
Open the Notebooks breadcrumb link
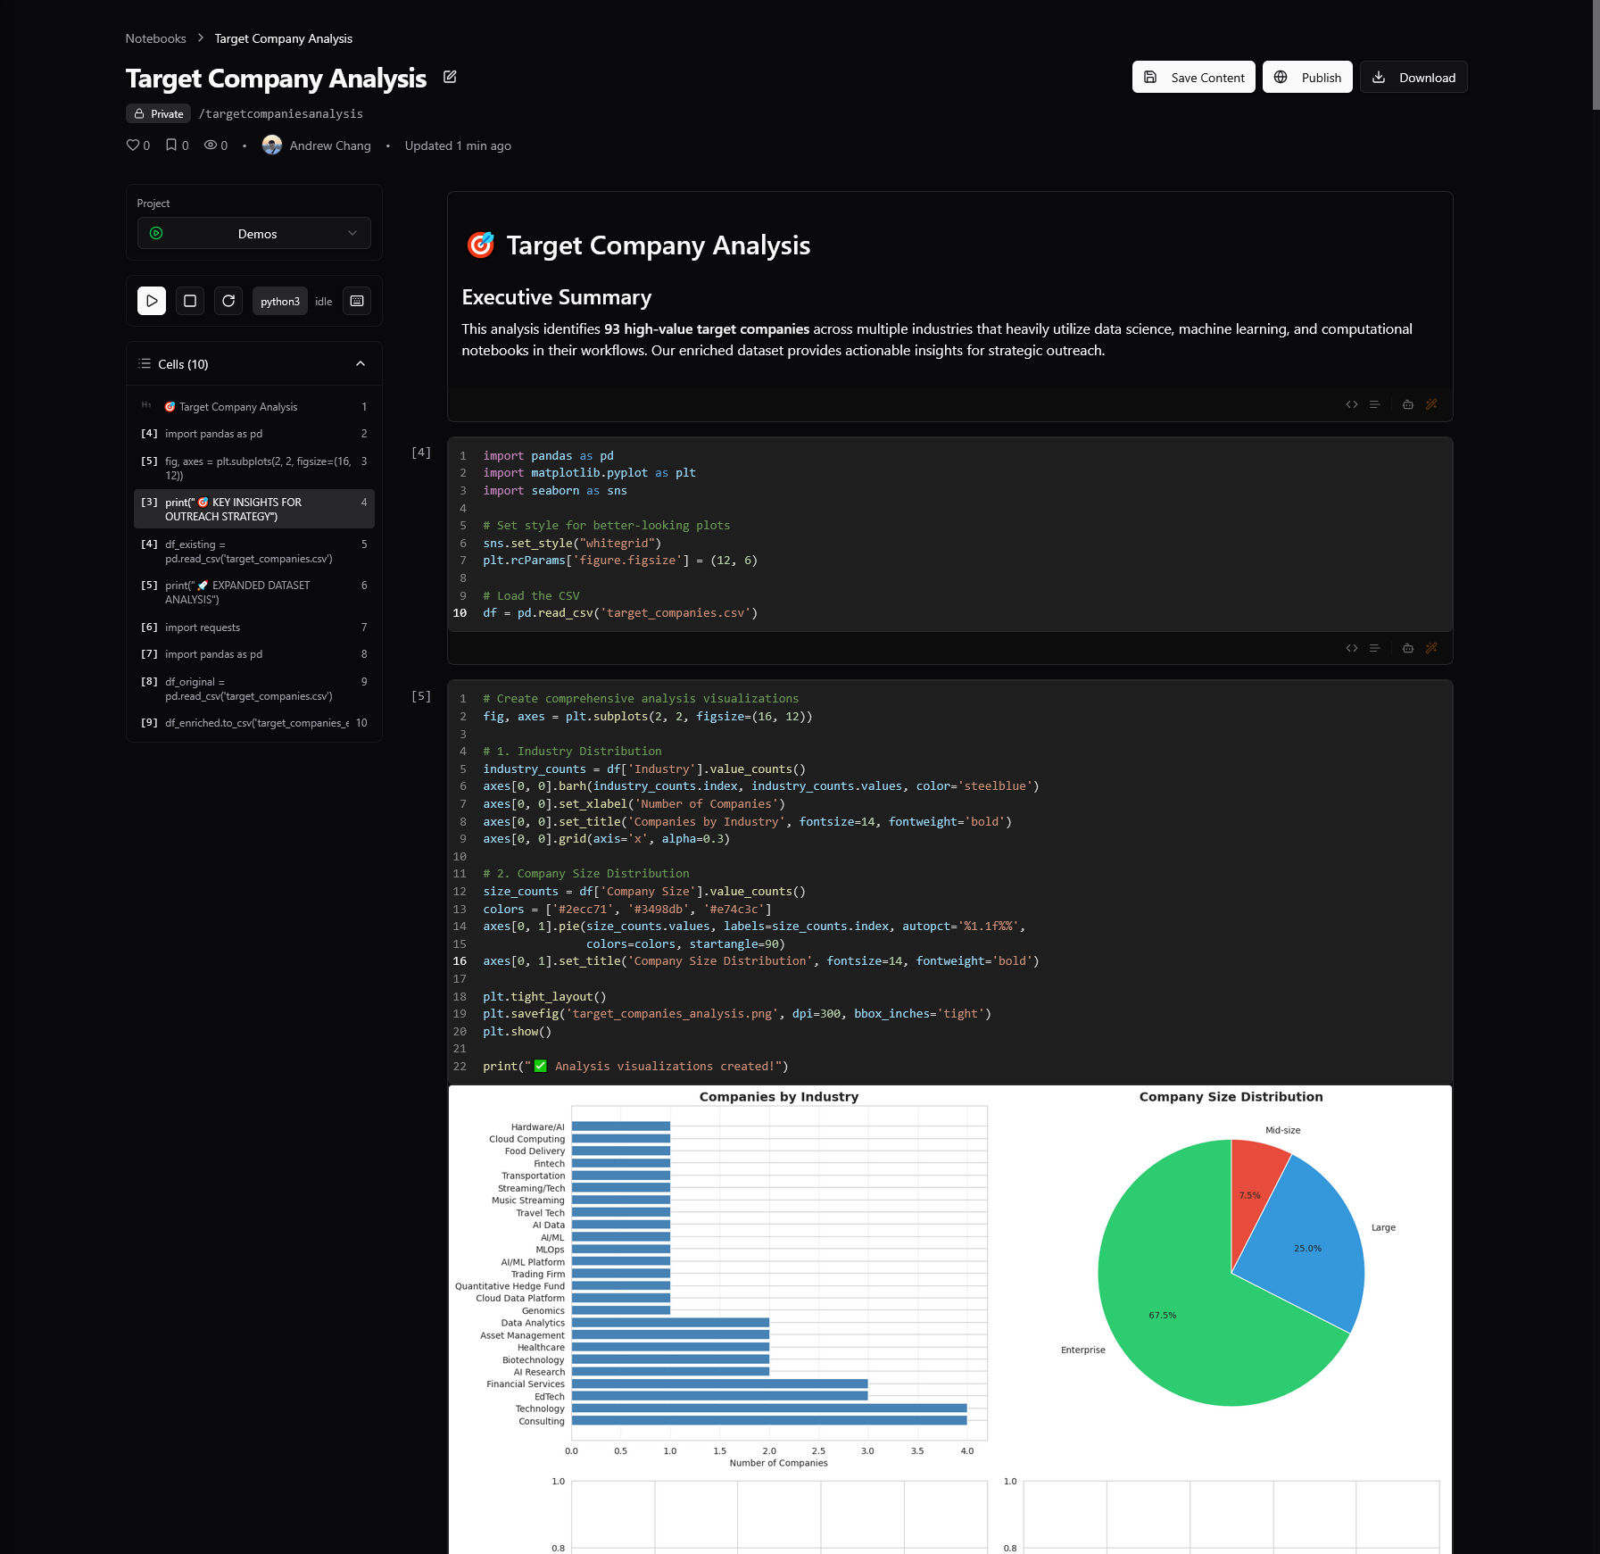tap(155, 38)
